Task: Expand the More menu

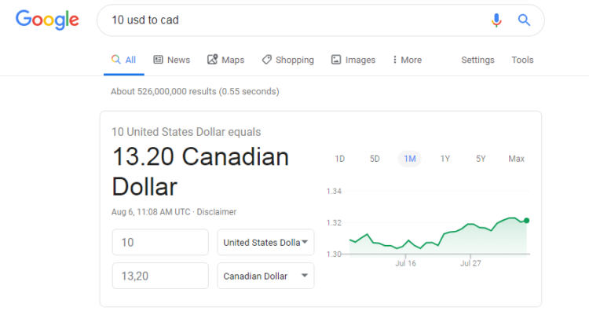Action: click(407, 60)
